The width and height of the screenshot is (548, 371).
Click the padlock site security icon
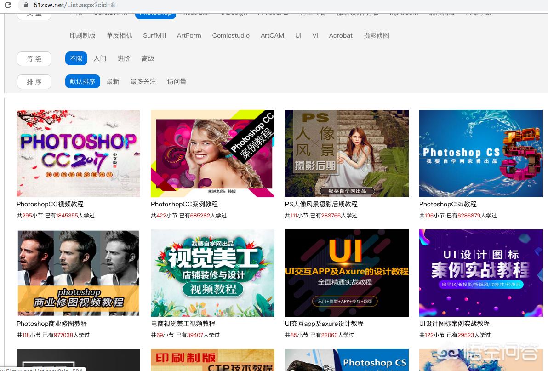click(x=26, y=5)
